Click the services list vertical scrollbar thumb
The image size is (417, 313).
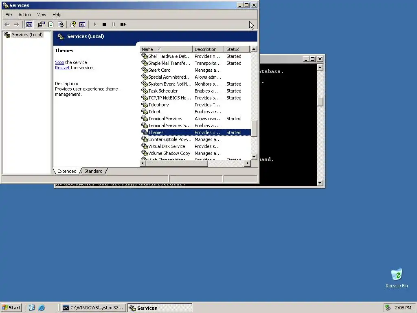point(254,128)
